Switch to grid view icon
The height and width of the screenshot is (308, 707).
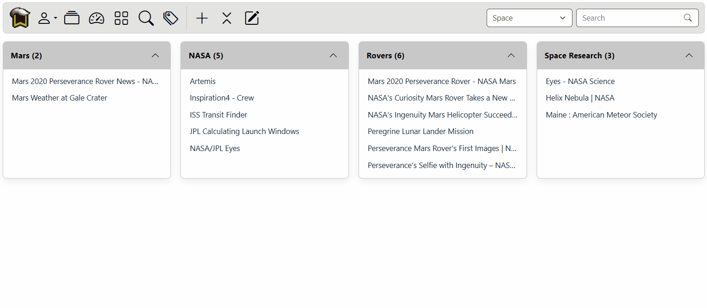[x=121, y=18]
